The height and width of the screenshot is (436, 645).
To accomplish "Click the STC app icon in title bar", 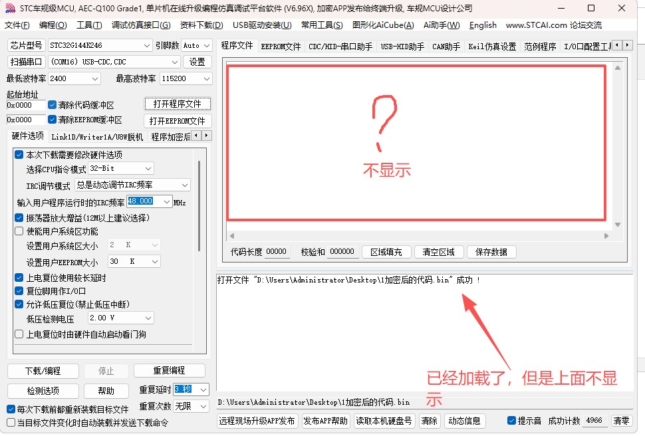I will [10, 8].
